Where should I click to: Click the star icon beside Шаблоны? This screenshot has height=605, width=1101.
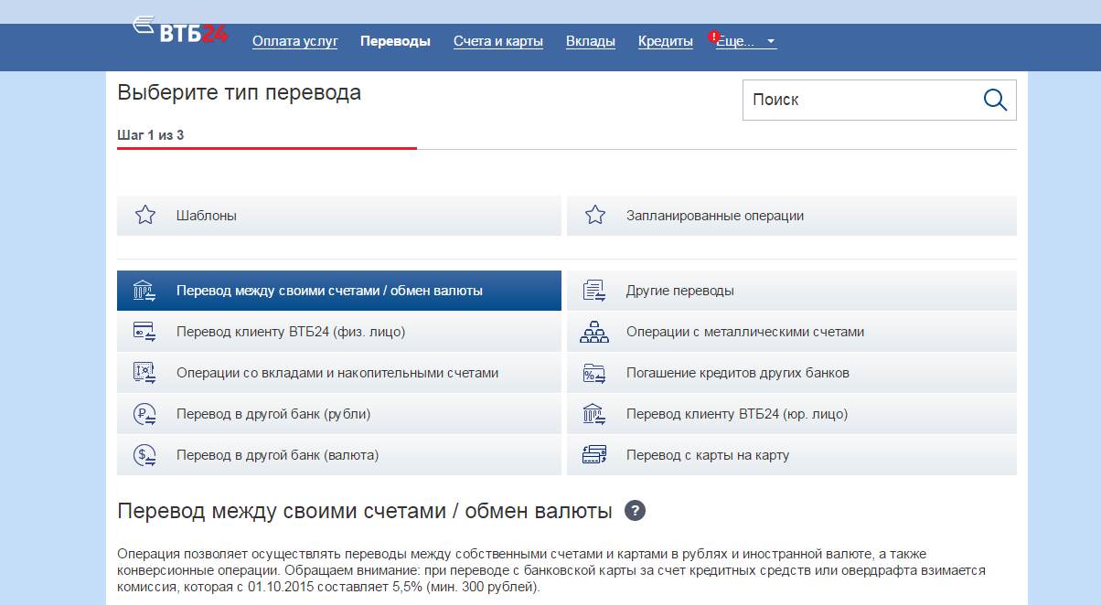click(x=144, y=216)
